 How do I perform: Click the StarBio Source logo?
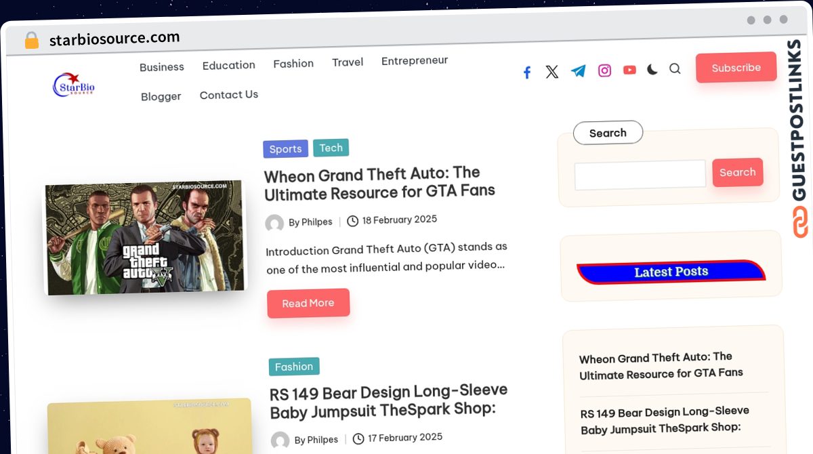pyautogui.click(x=74, y=85)
